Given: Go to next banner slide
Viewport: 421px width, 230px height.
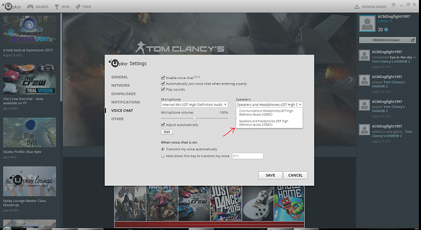Looking at the screenshot, I should click(351, 80).
